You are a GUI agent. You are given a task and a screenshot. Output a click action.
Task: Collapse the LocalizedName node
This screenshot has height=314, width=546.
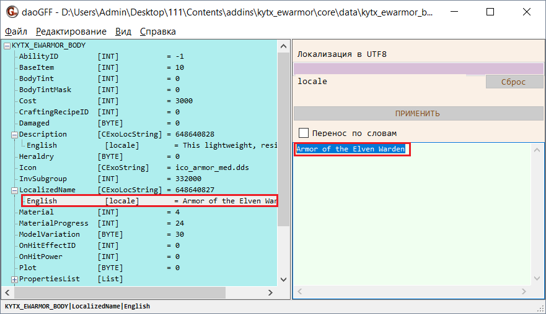pos(14,190)
